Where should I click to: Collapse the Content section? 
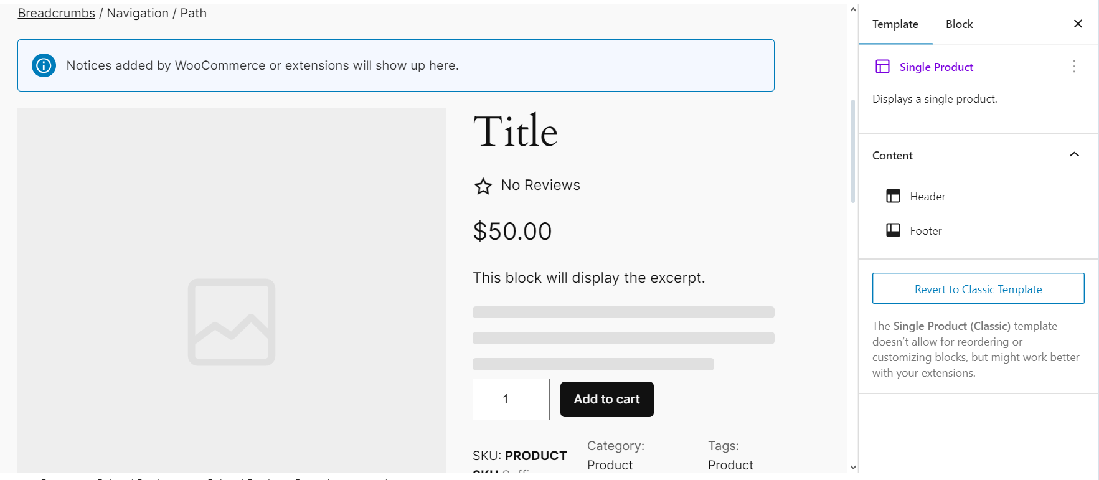point(1073,154)
